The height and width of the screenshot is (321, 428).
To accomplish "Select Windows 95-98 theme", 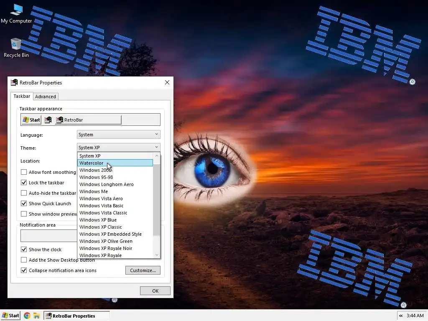I will click(x=115, y=177).
